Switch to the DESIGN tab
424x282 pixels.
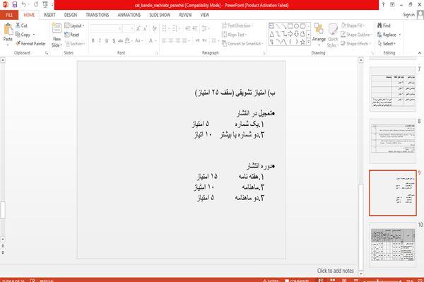point(71,15)
